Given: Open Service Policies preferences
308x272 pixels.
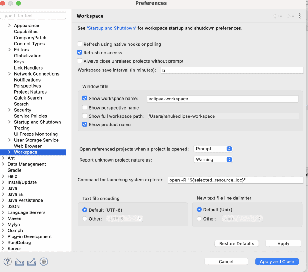Looking at the screenshot, I should tap(30, 116).
